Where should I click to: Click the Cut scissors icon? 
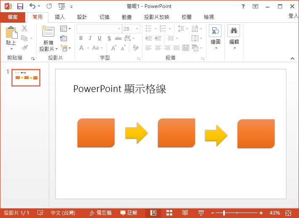click(24, 29)
